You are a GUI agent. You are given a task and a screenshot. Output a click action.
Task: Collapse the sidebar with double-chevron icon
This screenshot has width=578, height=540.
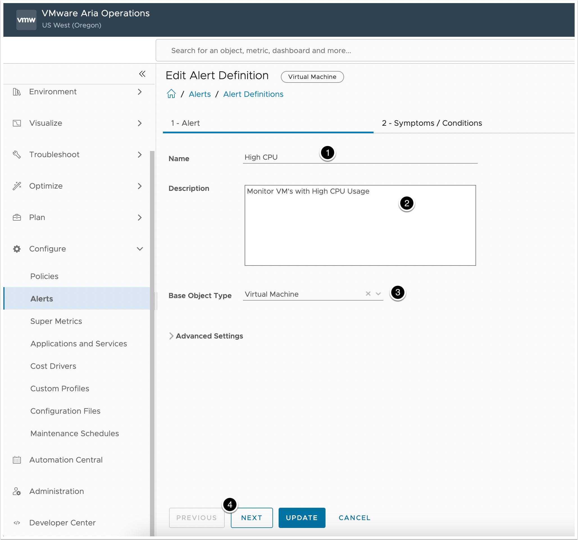point(142,74)
